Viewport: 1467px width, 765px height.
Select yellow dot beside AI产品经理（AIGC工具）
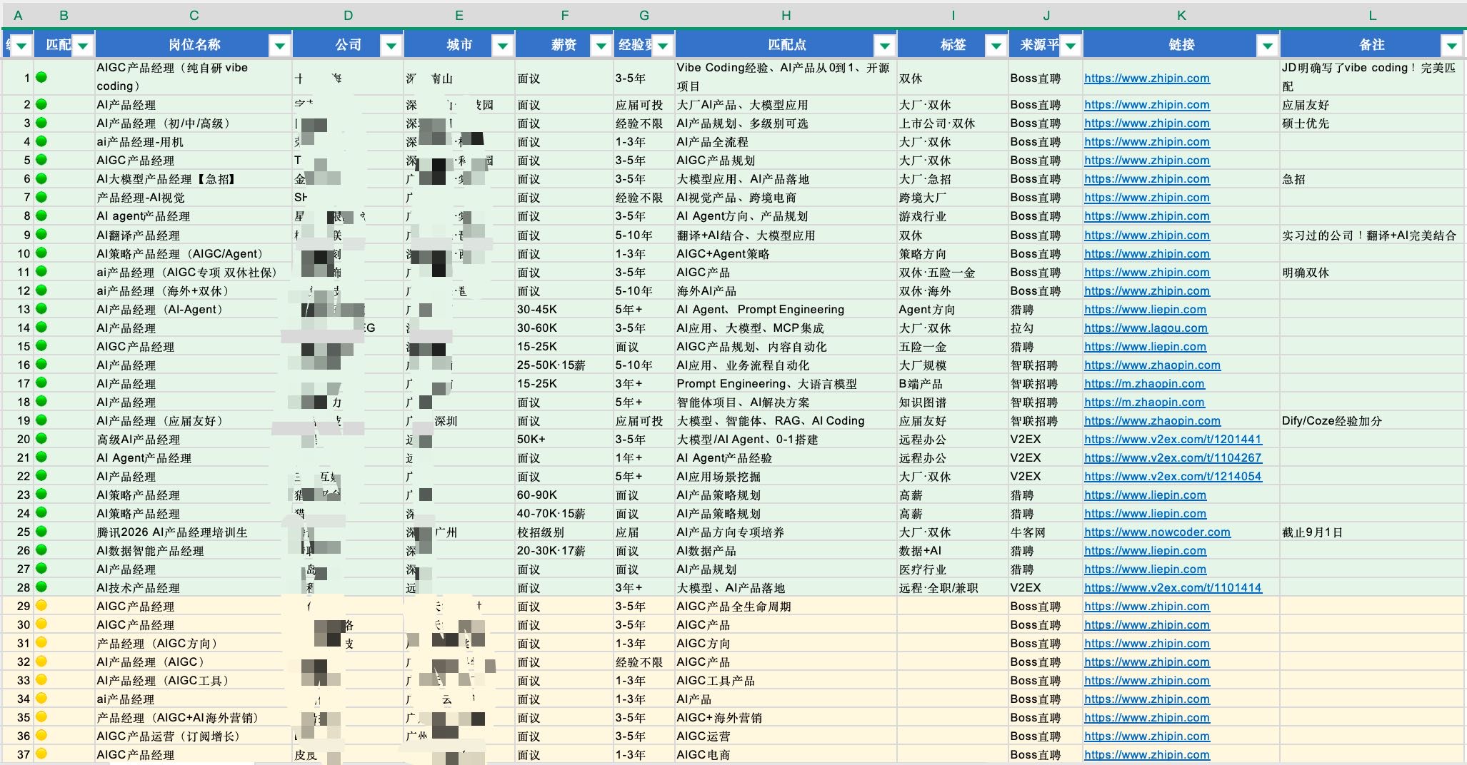[41, 679]
